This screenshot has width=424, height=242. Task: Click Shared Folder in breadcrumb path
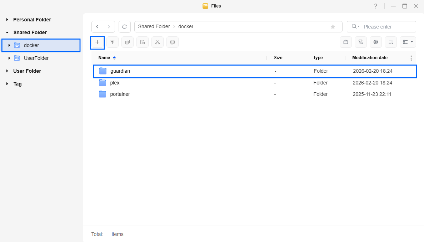tap(154, 27)
